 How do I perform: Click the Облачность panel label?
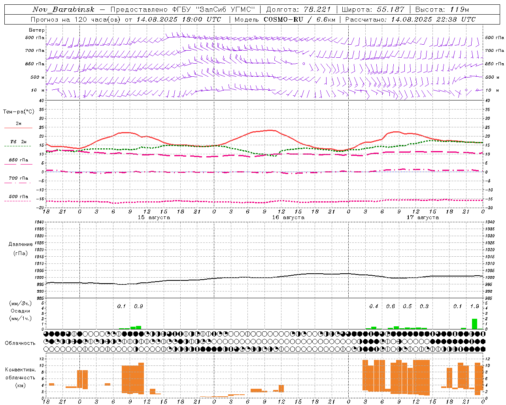click(x=20, y=343)
